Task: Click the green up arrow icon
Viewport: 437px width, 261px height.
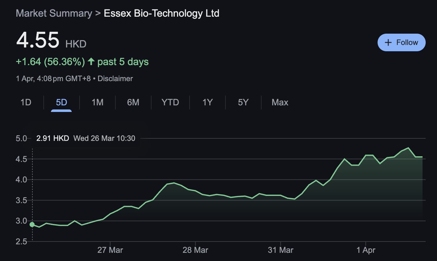Action: tap(91, 62)
